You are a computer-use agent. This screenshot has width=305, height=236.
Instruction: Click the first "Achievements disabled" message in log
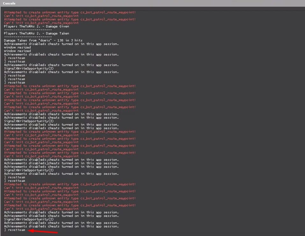tap(61, 44)
